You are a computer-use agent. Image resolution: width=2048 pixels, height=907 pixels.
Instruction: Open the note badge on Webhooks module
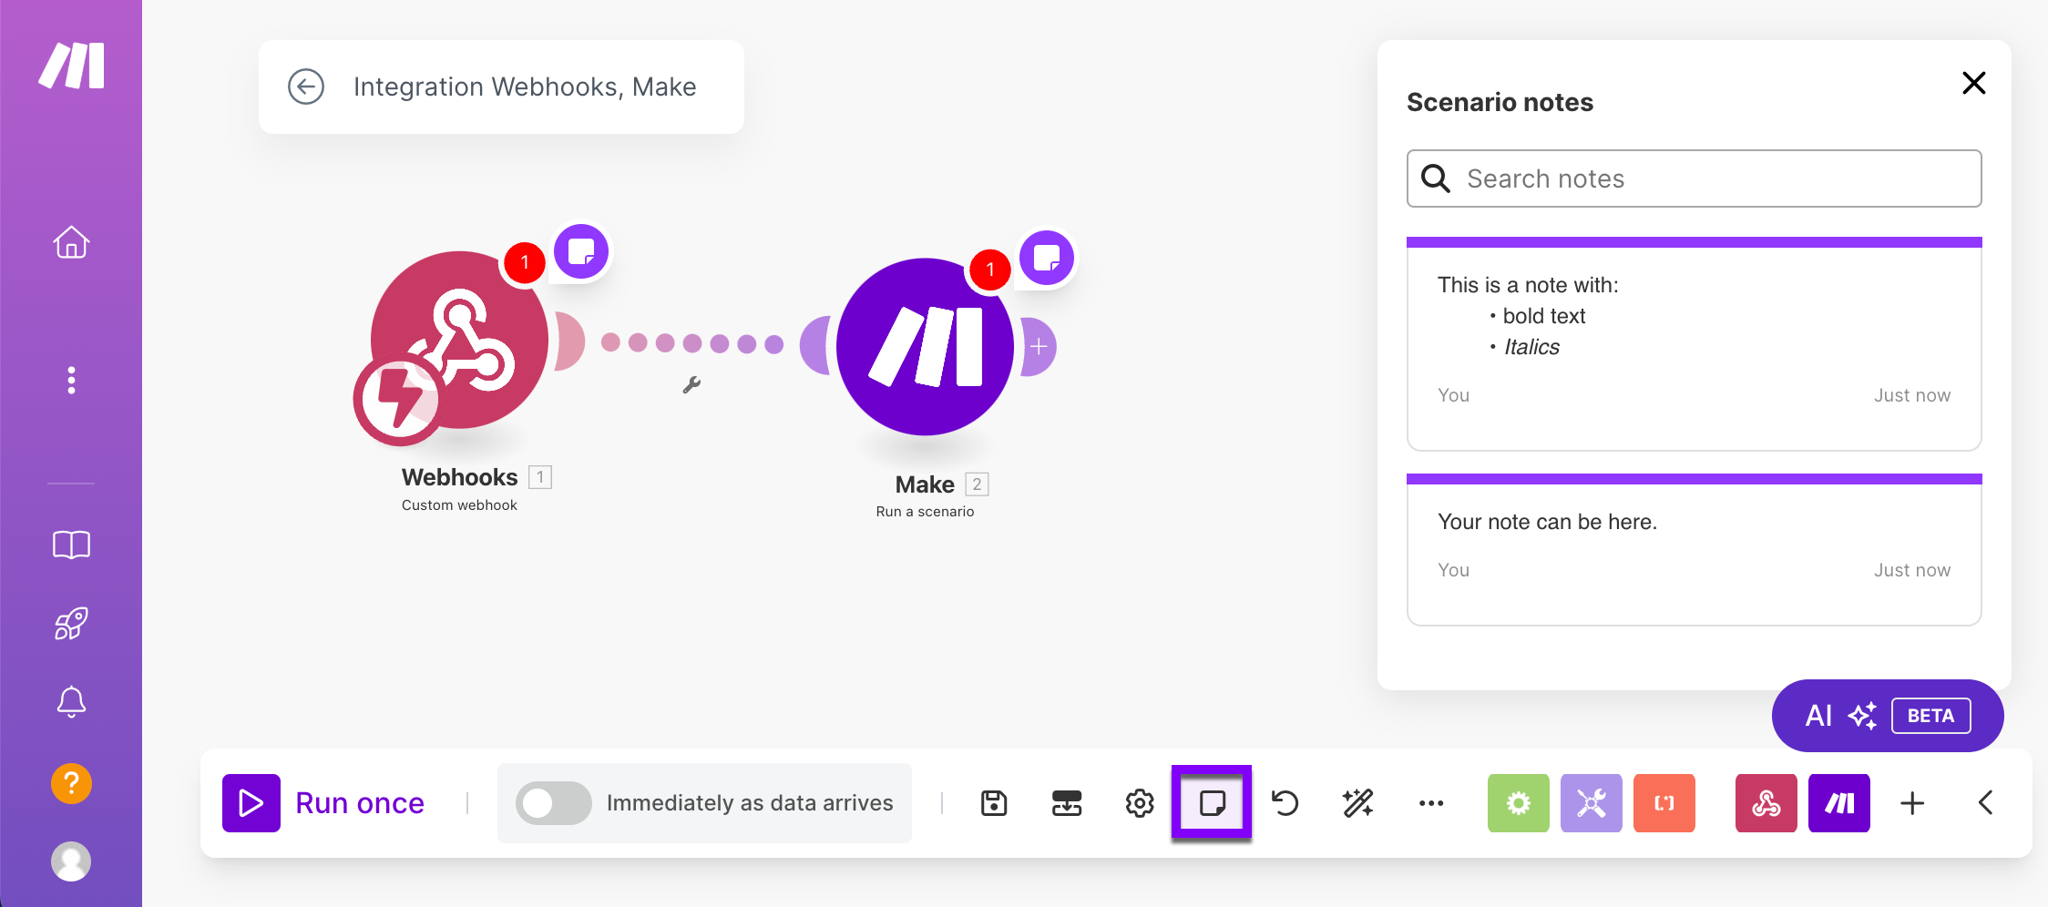581,251
